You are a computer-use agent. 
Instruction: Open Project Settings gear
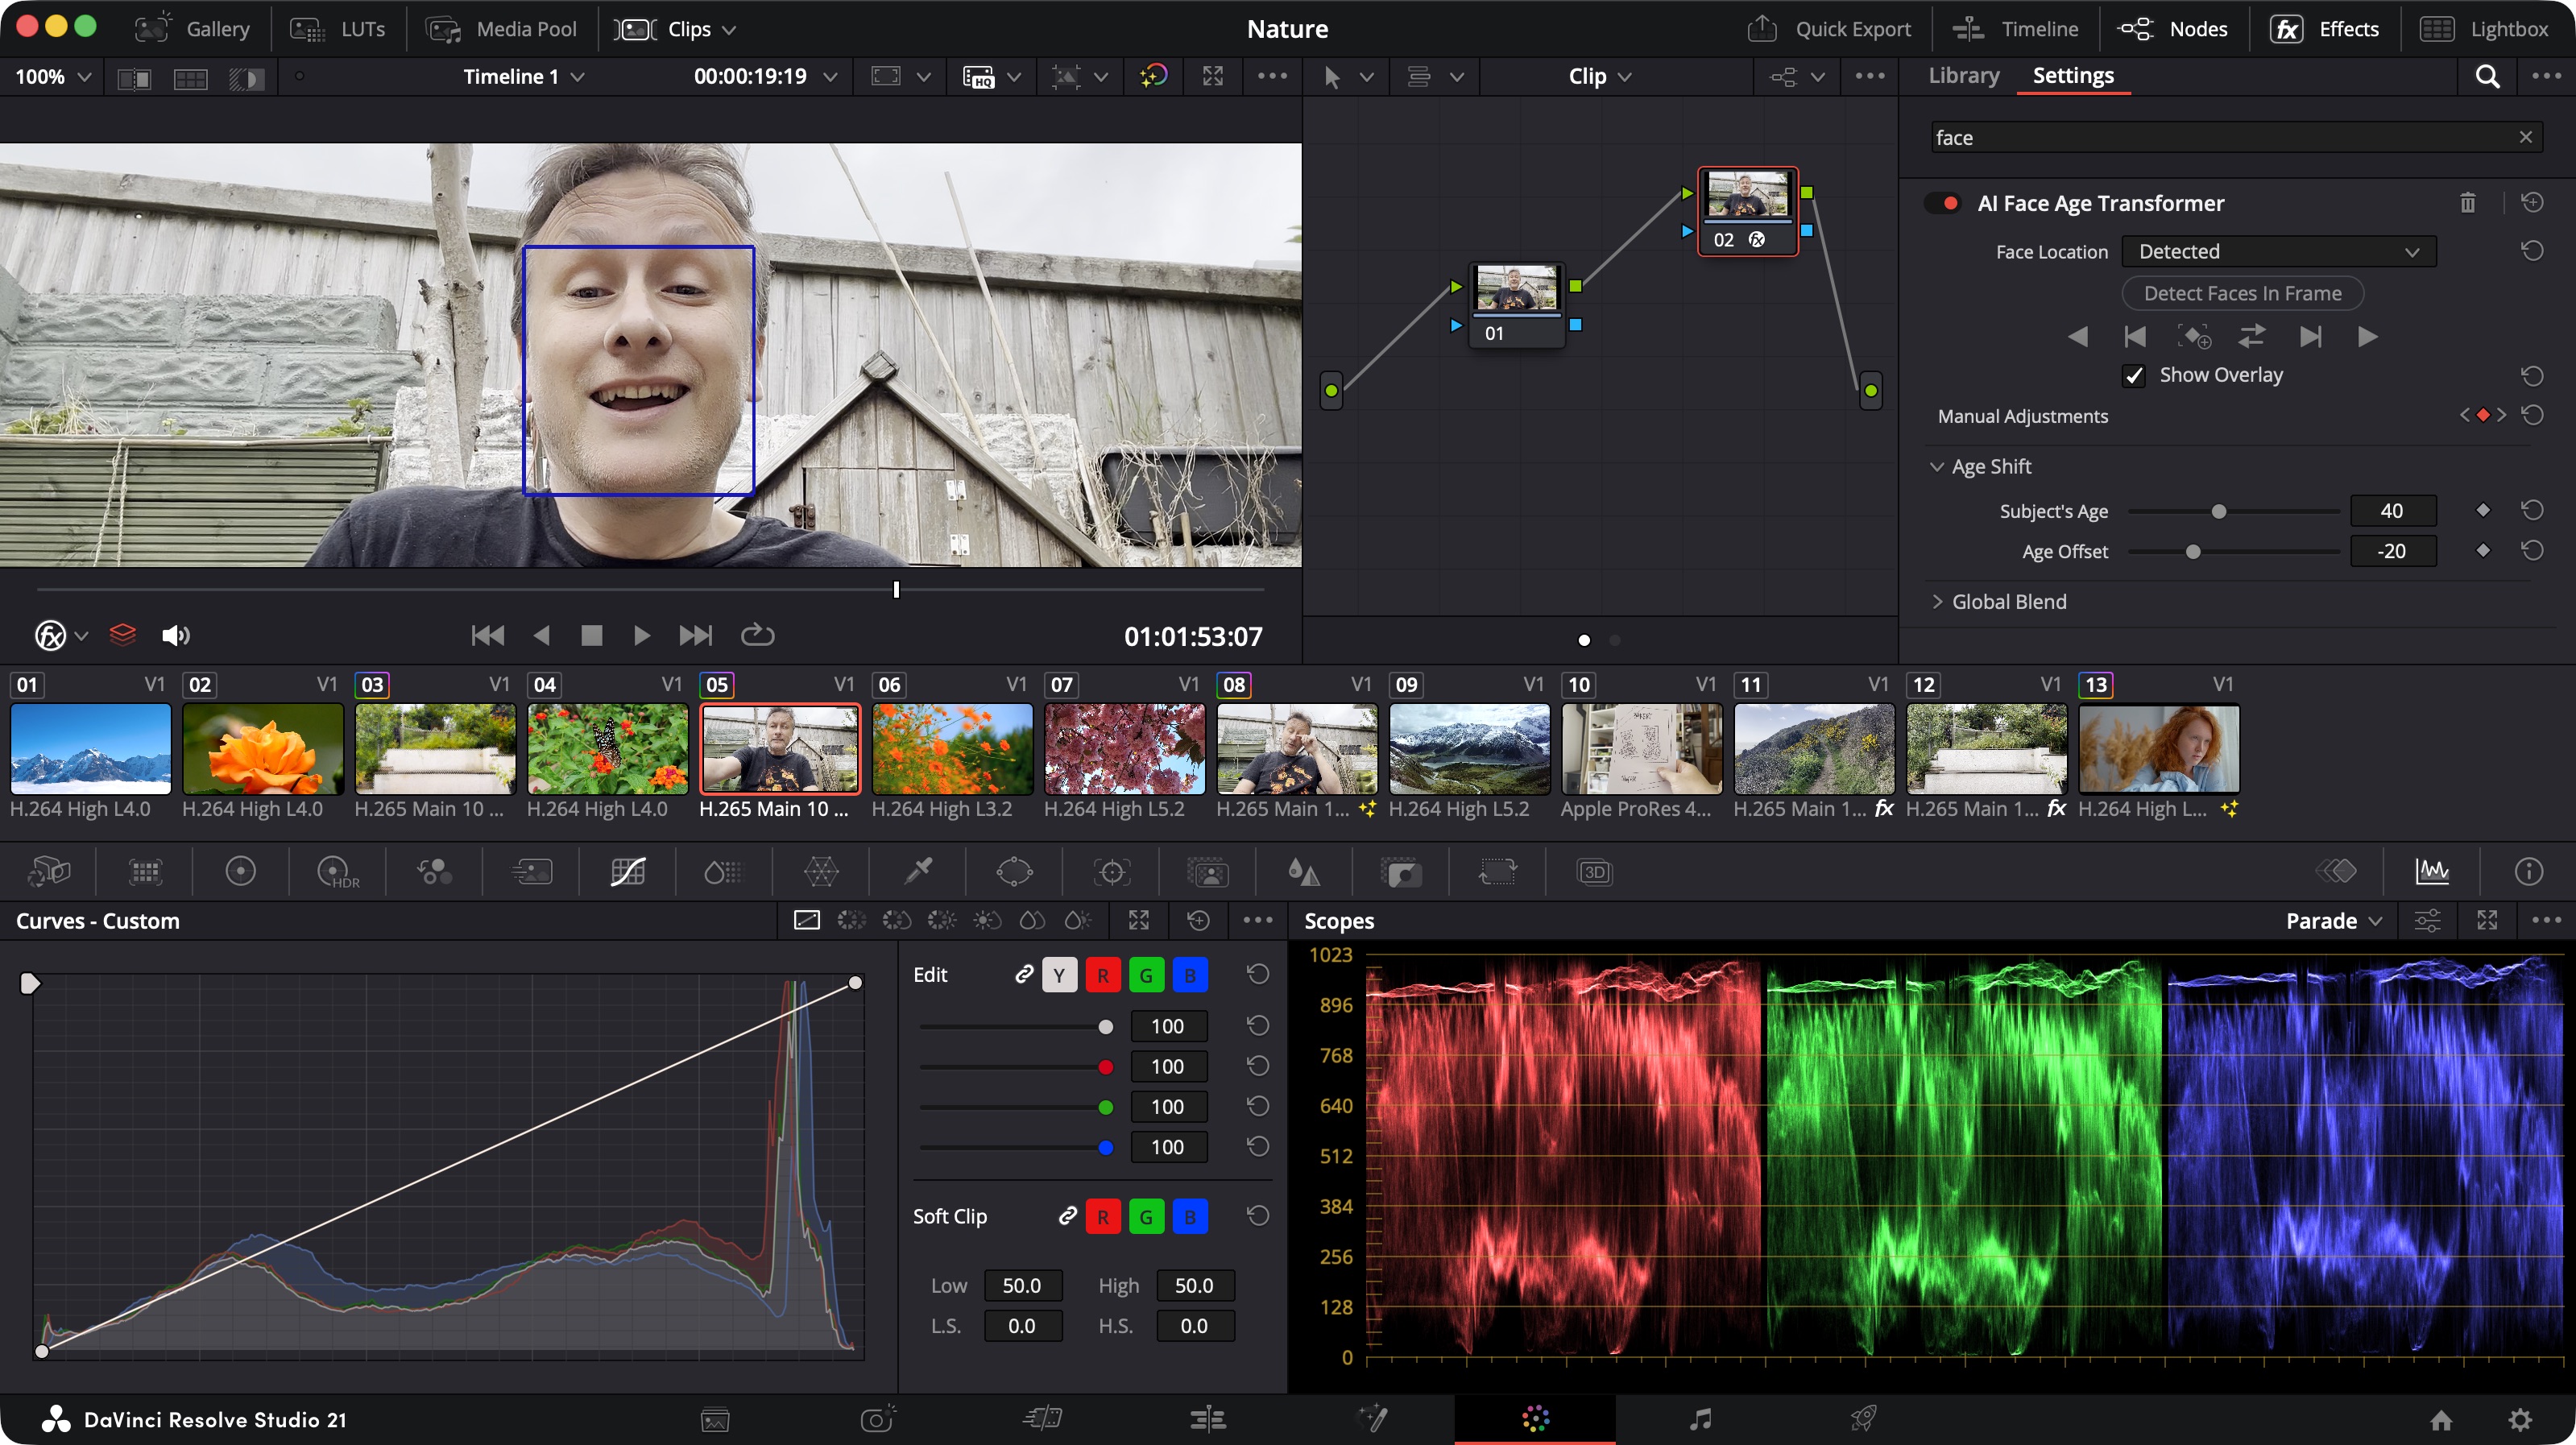click(x=2519, y=1419)
